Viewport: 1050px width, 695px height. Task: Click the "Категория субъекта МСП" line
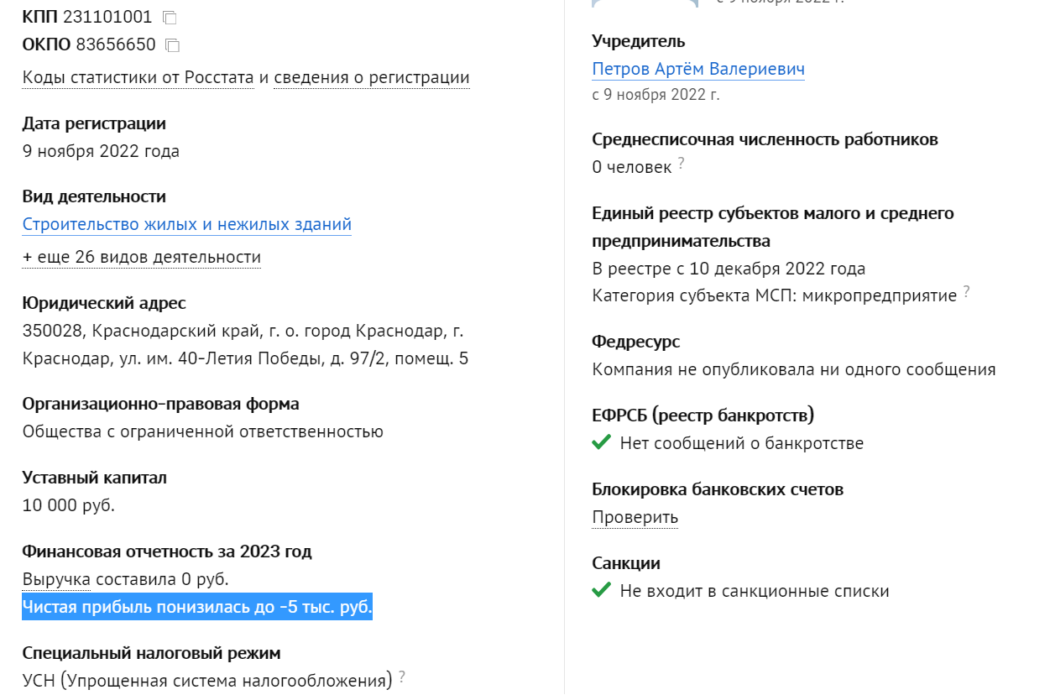click(774, 295)
